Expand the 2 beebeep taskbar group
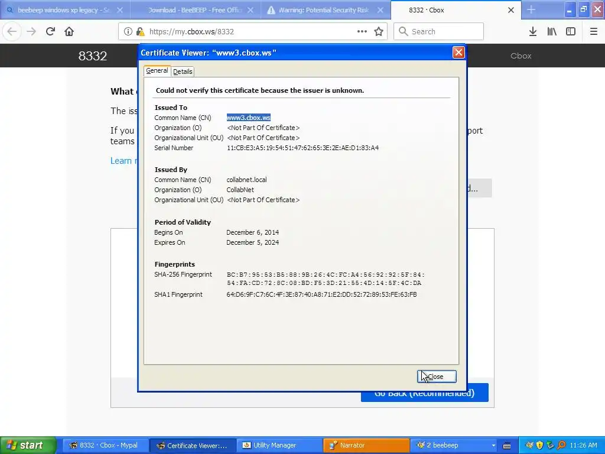Image resolution: width=605 pixels, height=454 pixels. click(454, 446)
